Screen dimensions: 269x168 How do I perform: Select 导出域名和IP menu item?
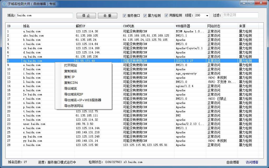pyautogui.click(x=74, y=94)
